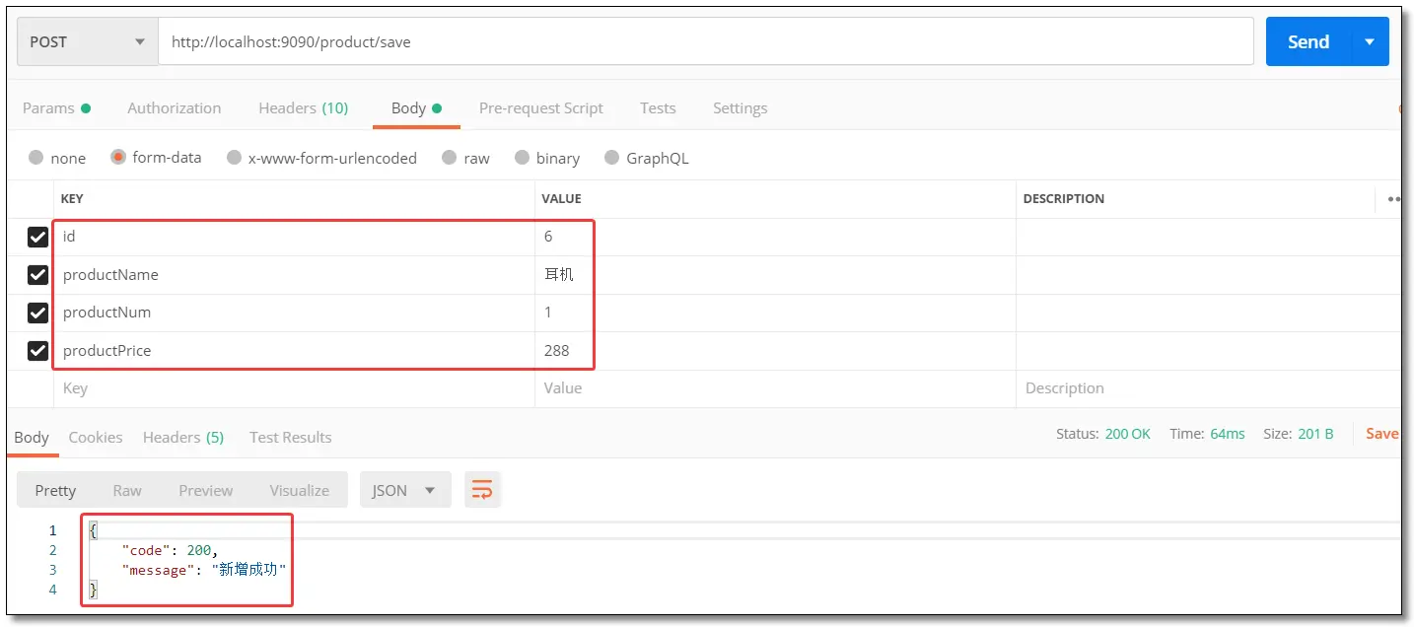Click the id key cell
Image resolution: width=1414 pixels, height=627 pixels.
[294, 237]
